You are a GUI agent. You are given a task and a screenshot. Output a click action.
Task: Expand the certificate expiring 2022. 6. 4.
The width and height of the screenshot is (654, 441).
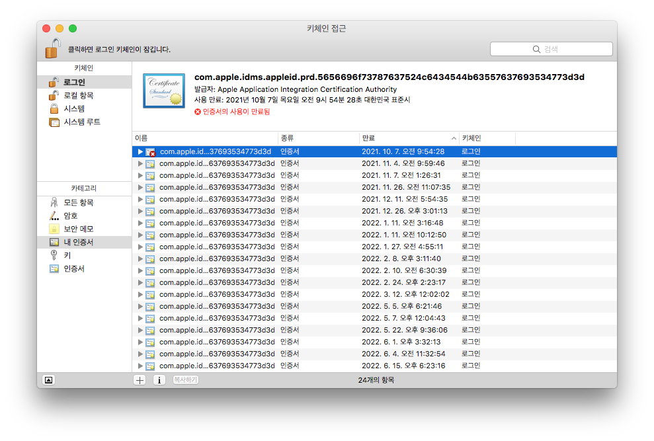(x=141, y=354)
